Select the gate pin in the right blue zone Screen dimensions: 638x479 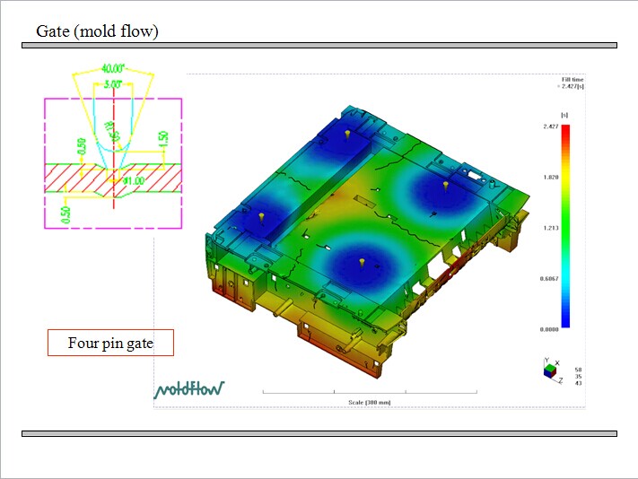(x=446, y=185)
